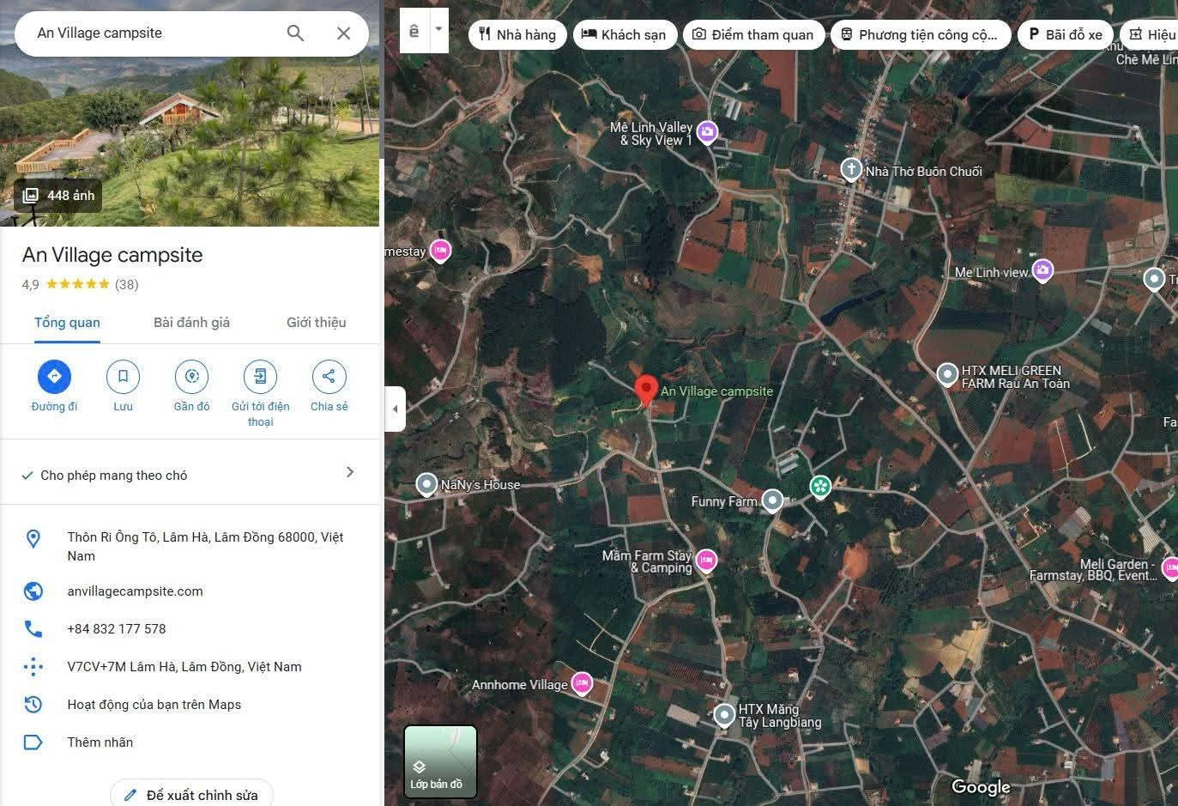Image resolution: width=1178 pixels, height=806 pixels.
Task: Open the Gần đó nearby search icon
Action: [x=191, y=377]
